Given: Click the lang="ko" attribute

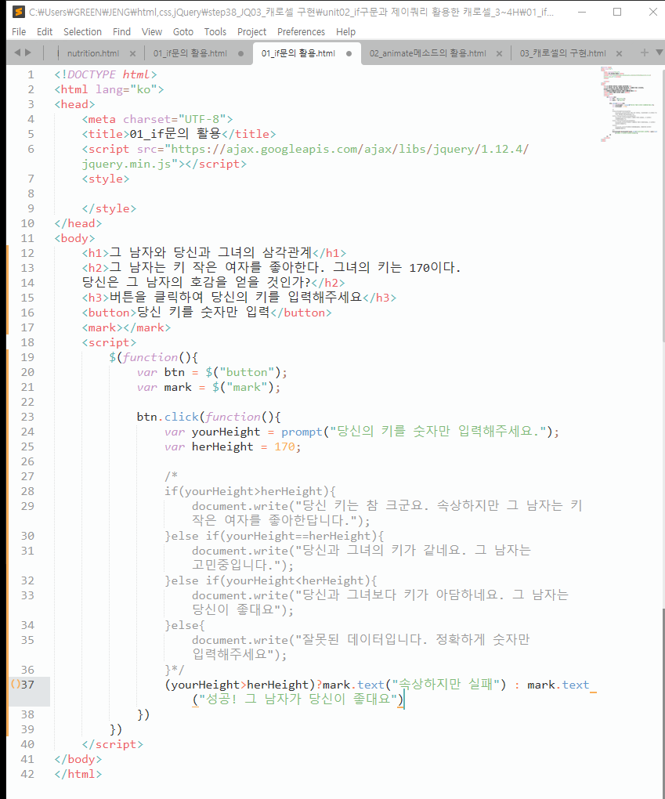Looking at the screenshot, I should (x=126, y=89).
